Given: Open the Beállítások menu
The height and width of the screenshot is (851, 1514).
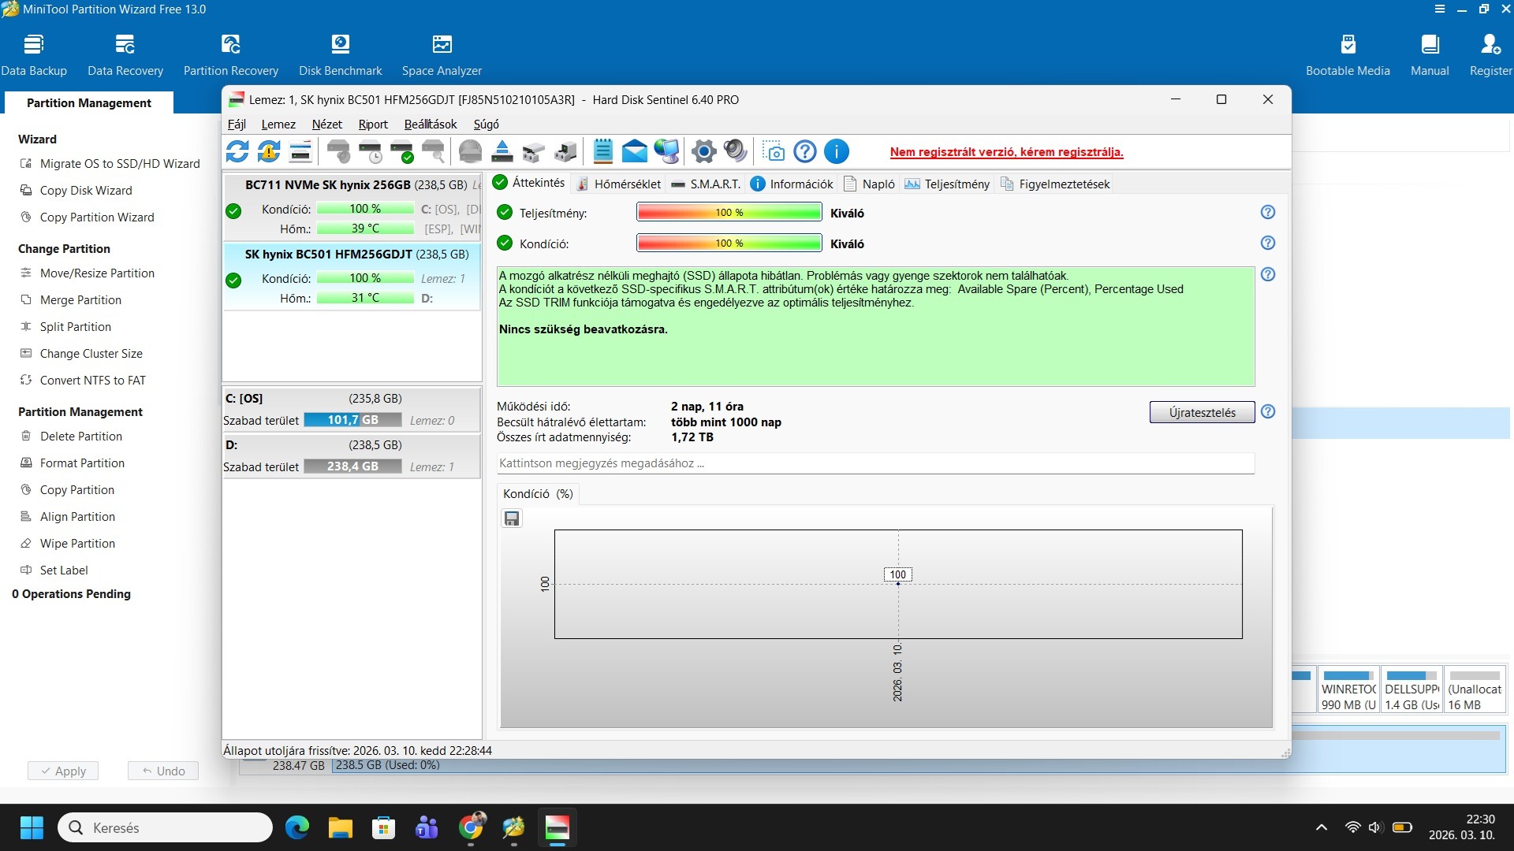Looking at the screenshot, I should pos(430,124).
